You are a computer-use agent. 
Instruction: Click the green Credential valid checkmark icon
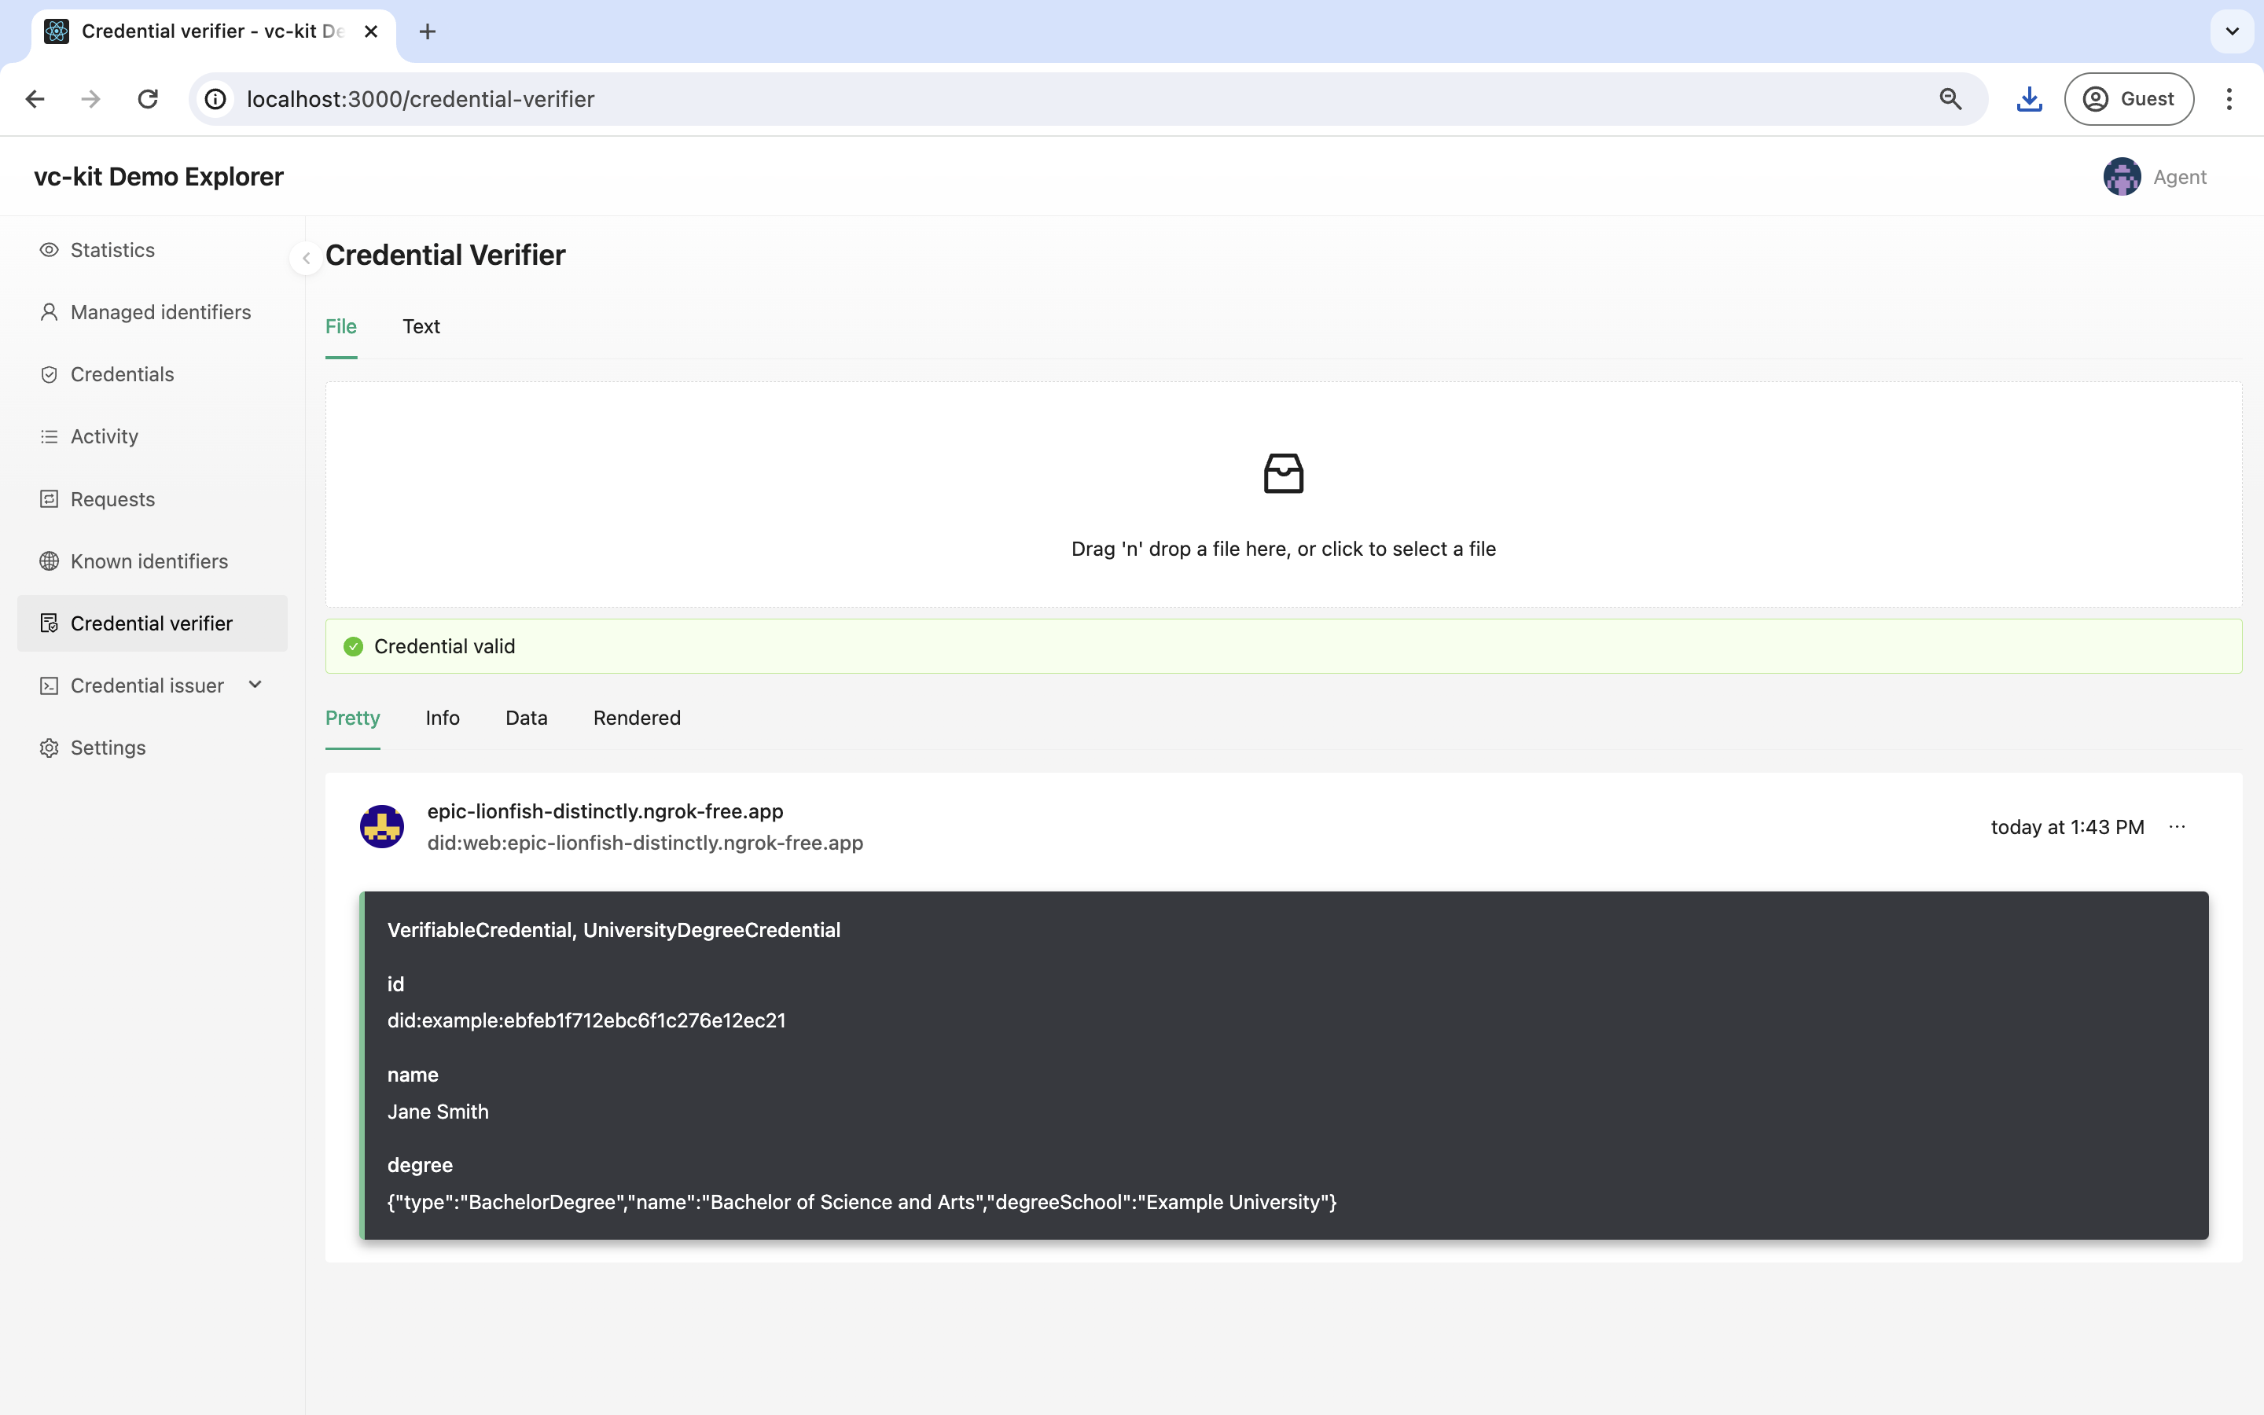(353, 647)
